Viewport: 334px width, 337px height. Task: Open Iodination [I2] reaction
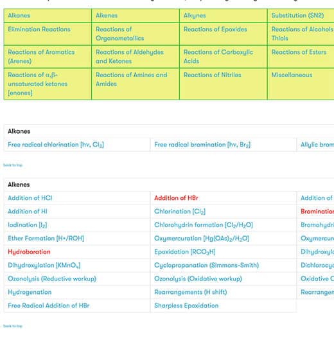(27, 225)
